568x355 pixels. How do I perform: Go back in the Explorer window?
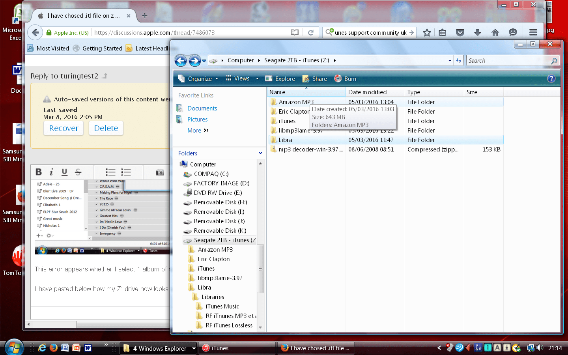click(181, 61)
